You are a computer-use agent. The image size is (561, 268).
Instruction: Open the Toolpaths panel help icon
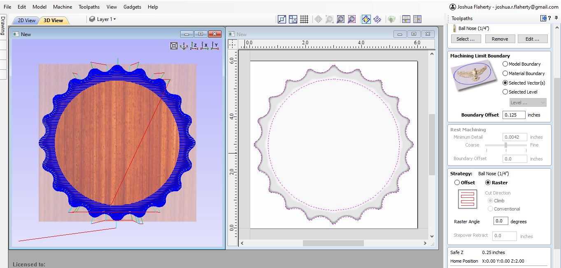pyautogui.click(x=550, y=18)
